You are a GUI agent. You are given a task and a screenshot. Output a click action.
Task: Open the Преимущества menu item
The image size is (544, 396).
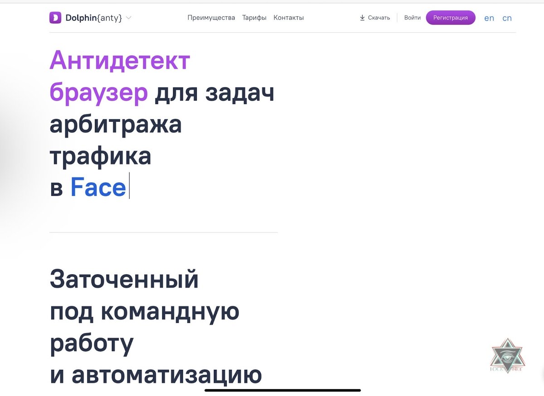tap(211, 18)
